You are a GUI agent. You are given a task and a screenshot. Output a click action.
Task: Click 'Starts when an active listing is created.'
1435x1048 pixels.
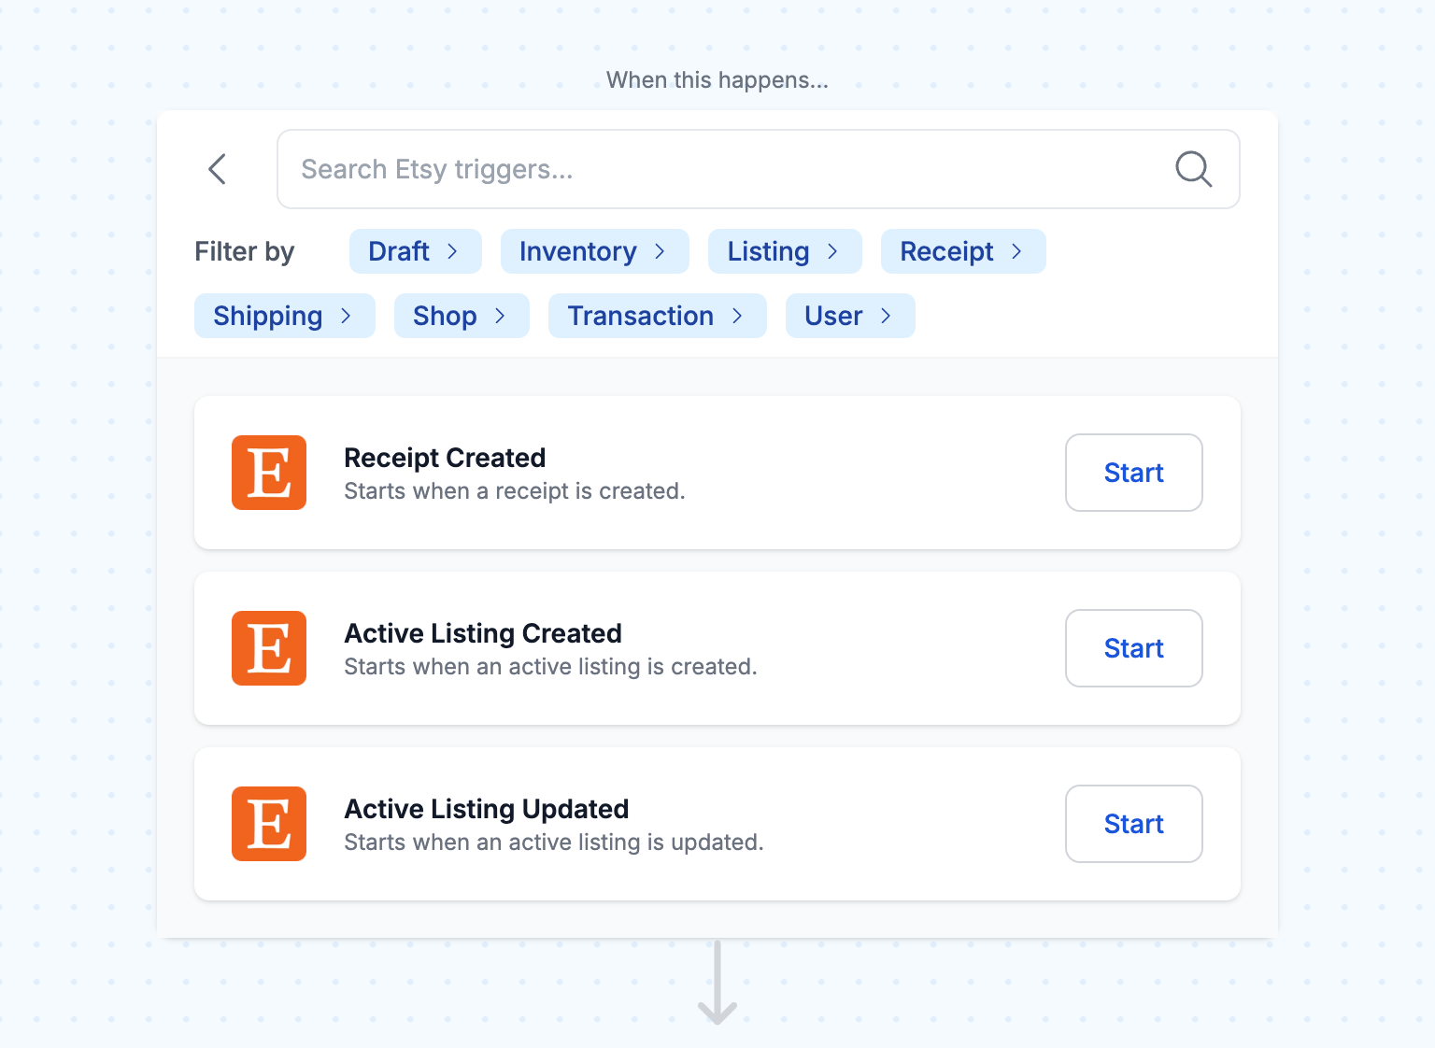click(550, 667)
